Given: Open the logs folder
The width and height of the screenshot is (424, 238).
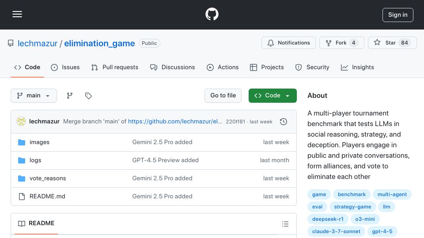Looking at the screenshot, I should pyautogui.click(x=35, y=160).
